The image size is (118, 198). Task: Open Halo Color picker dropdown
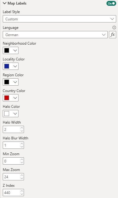(15, 114)
